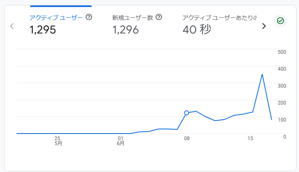Click the 500 y-axis label

click(282, 52)
